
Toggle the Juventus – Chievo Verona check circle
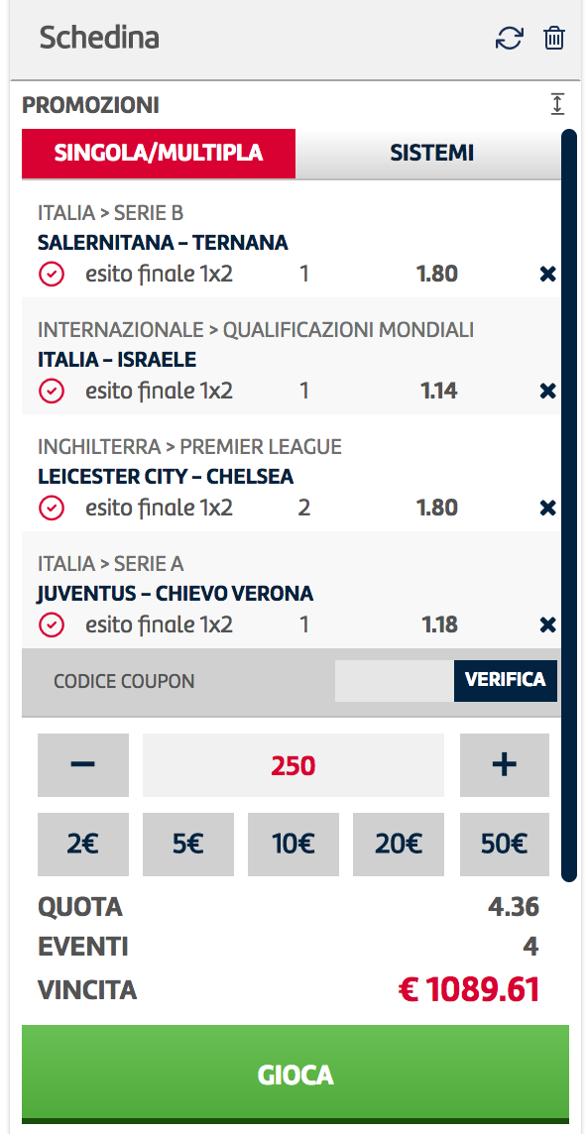(x=52, y=624)
